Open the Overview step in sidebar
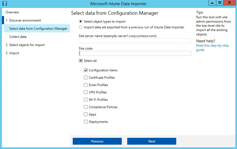The image size is (237, 149). pos(12,12)
